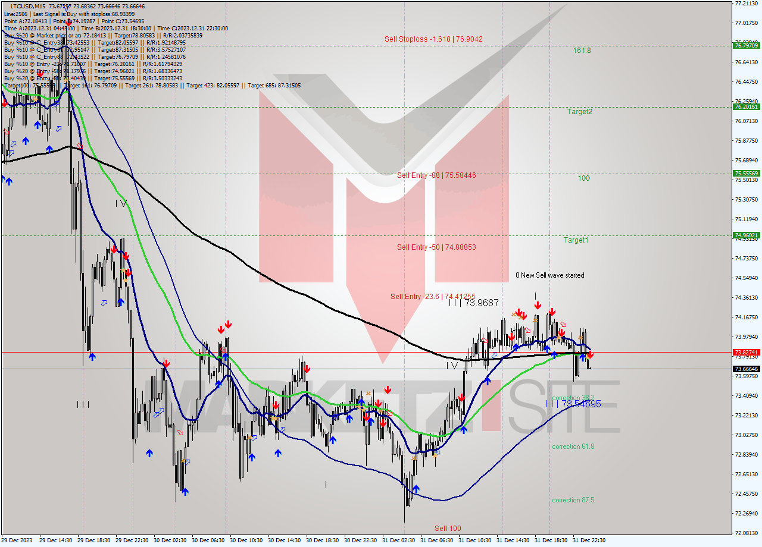Click the line with R/R:1.24581076
The width and height of the screenshot is (762, 547).
click(96, 56)
